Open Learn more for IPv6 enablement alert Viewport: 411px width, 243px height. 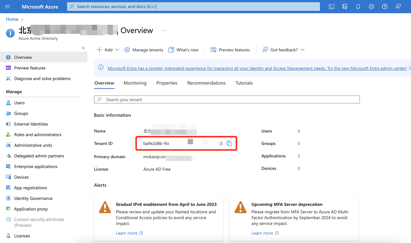click(x=129, y=233)
